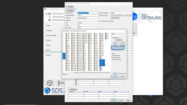This screenshot has width=187, height=105.
Task: Uncheck the Detail sheets checkbox
Action: point(112,56)
